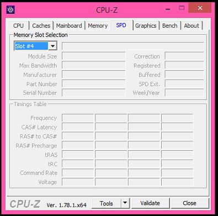
Task: Switch to the Memory tab
Action: (98, 25)
